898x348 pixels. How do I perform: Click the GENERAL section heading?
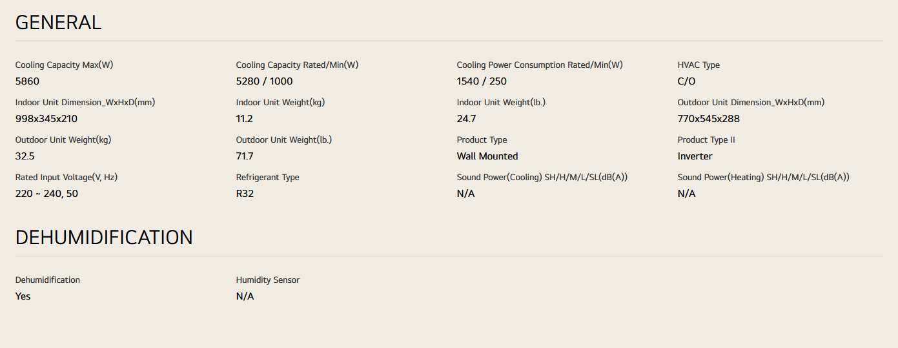coord(58,23)
